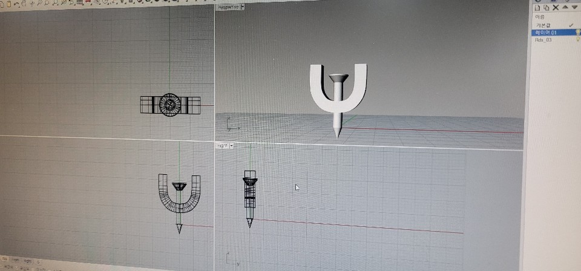Click current-layer checkmark on 기본값 row
The width and height of the screenshot is (581, 271).
tap(571, 25)
